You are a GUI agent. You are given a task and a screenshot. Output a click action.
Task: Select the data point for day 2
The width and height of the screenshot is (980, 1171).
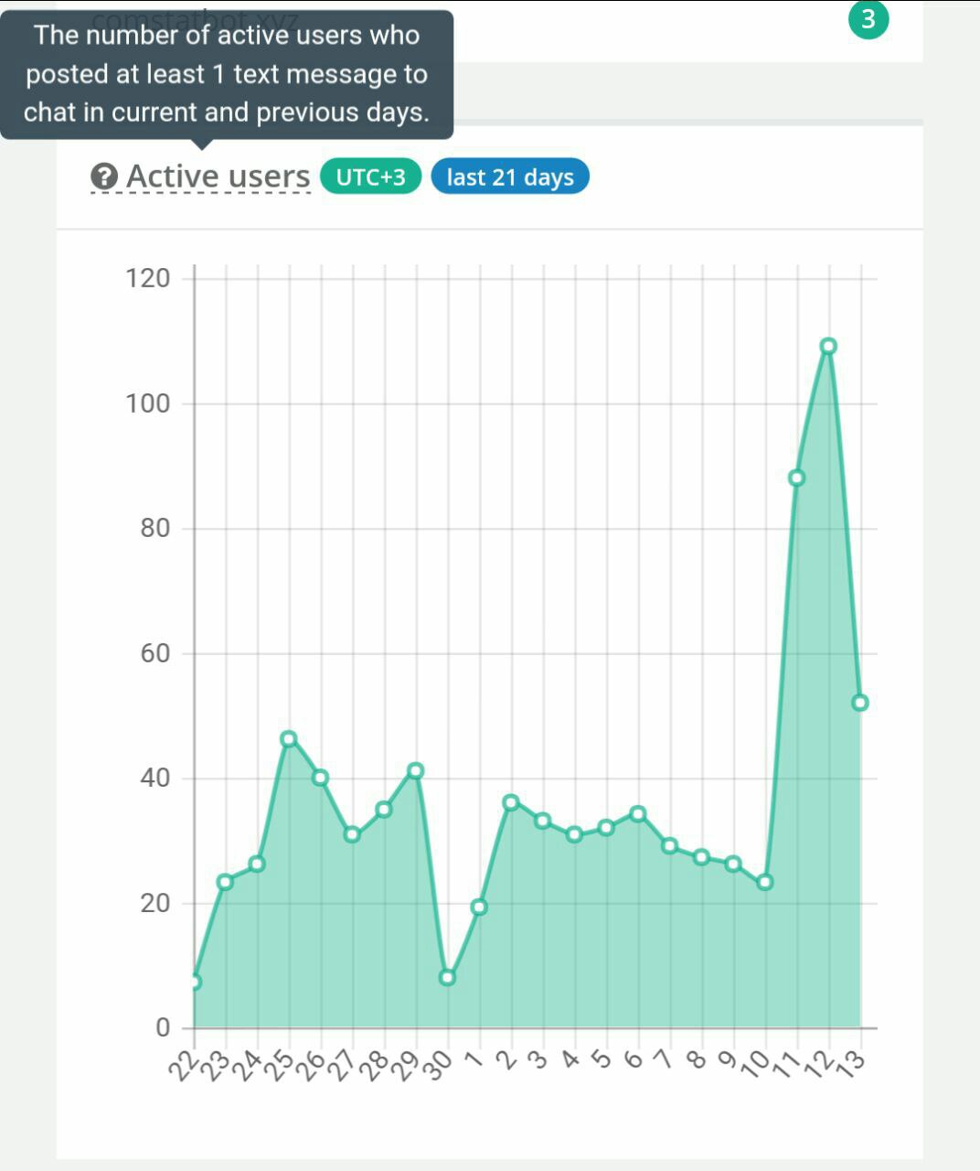coord(511,802)
